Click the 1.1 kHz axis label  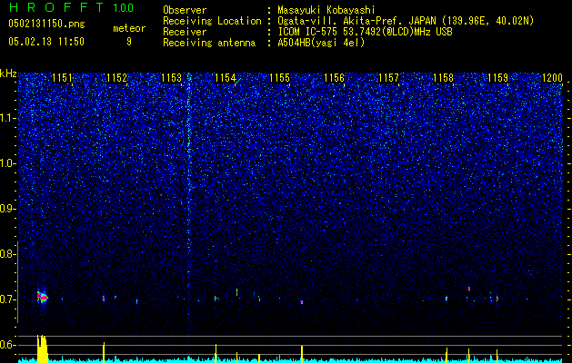7,118
